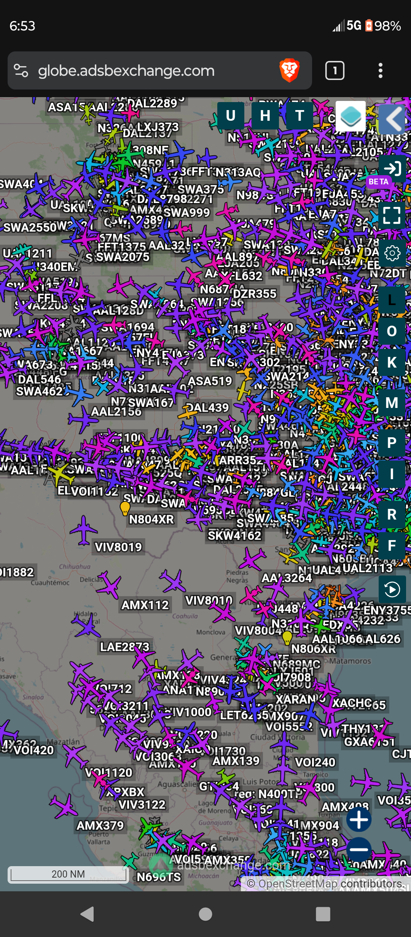The image size is (411, 937).
Task: Toggle the R button on right panel
Action: (392, 515)
